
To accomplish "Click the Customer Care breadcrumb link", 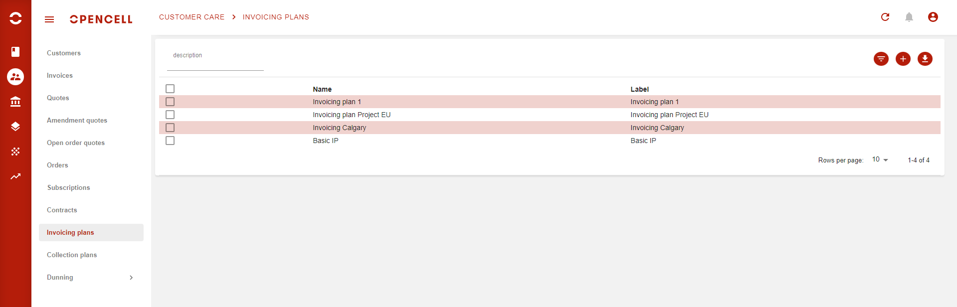I will pos(191,17).
